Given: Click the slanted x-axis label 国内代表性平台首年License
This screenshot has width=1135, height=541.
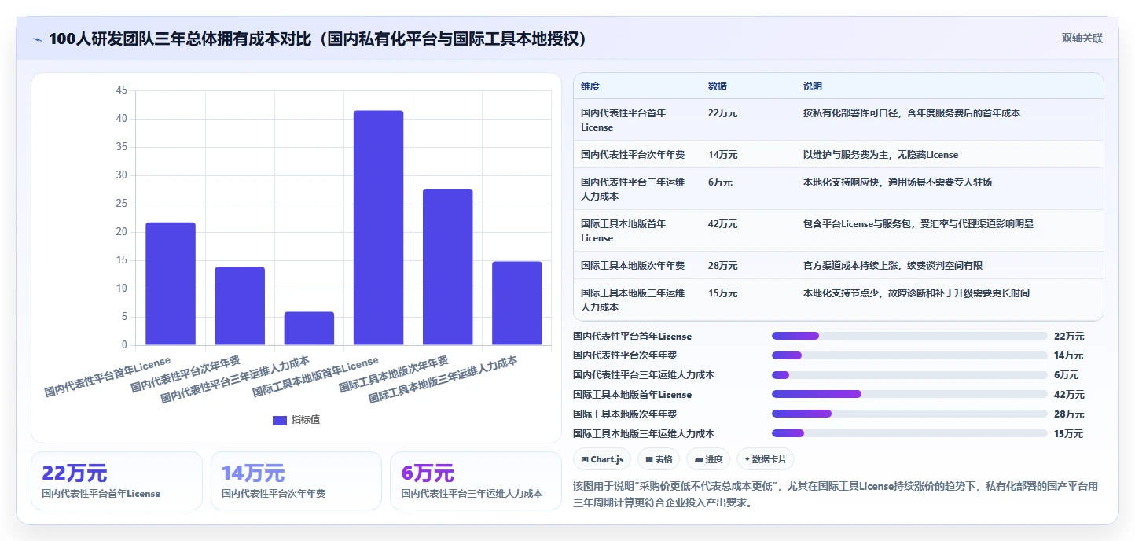Looking at the screenshot, I should coord(108,376).
